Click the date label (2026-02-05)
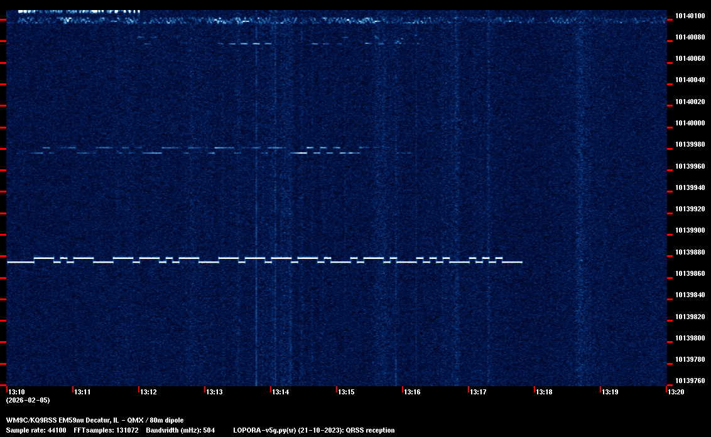This screenshot has width=711, height=437. 28,400
